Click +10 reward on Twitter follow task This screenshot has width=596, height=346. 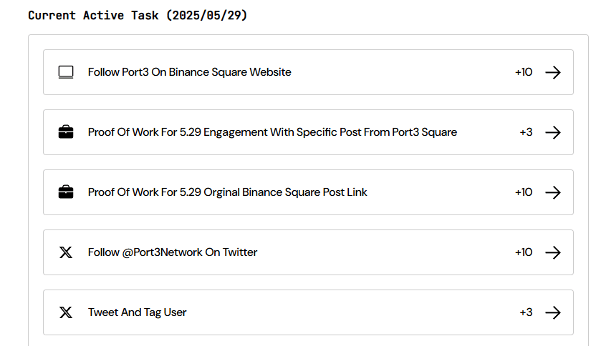524,252
